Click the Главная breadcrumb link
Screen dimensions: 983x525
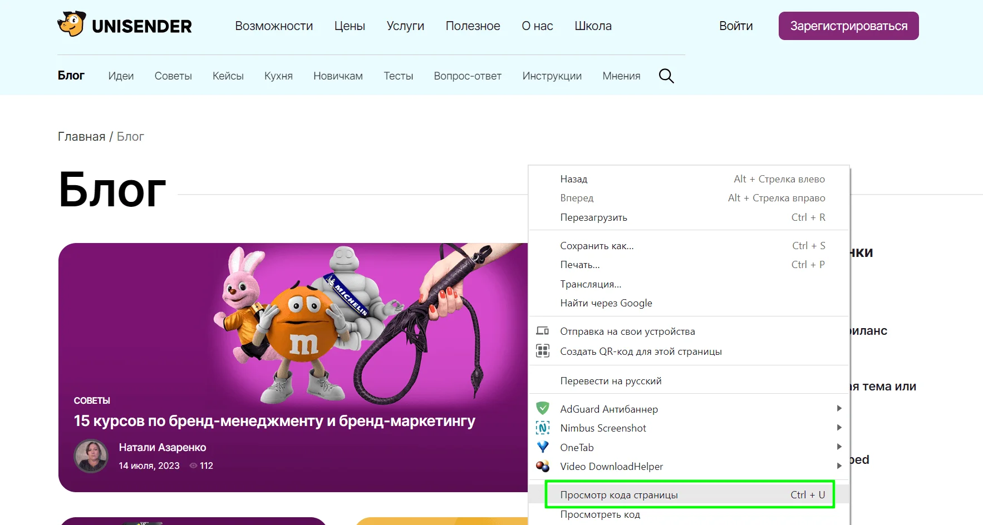(x=81, y=137)
